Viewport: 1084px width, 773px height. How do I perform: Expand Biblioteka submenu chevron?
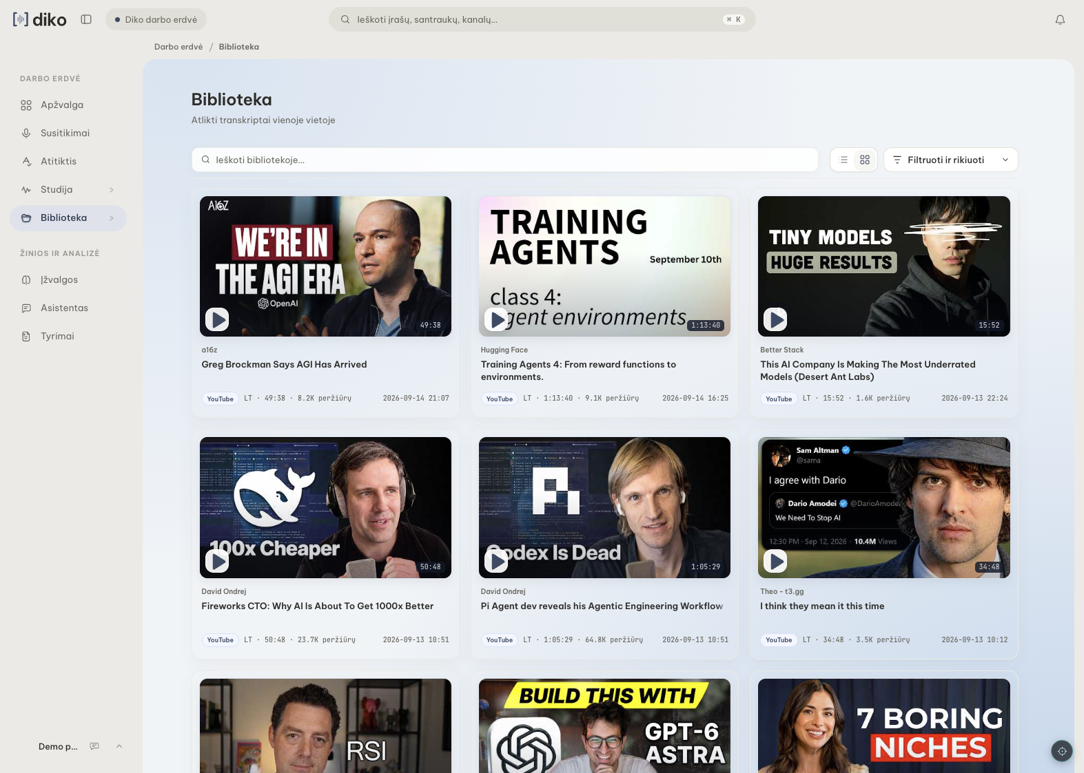112,218
